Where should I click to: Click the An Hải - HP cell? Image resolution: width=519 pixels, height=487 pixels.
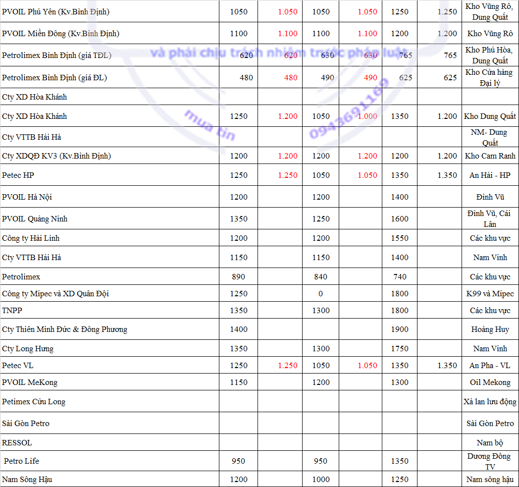coord(490,175)
